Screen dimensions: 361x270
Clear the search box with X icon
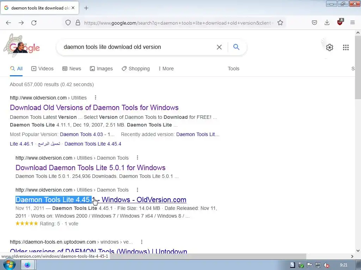[x=219, y=47]
